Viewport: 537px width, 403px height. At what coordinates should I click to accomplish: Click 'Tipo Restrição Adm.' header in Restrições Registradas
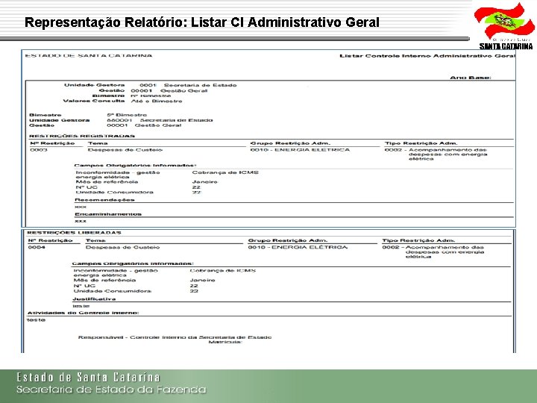click(421, 143)
